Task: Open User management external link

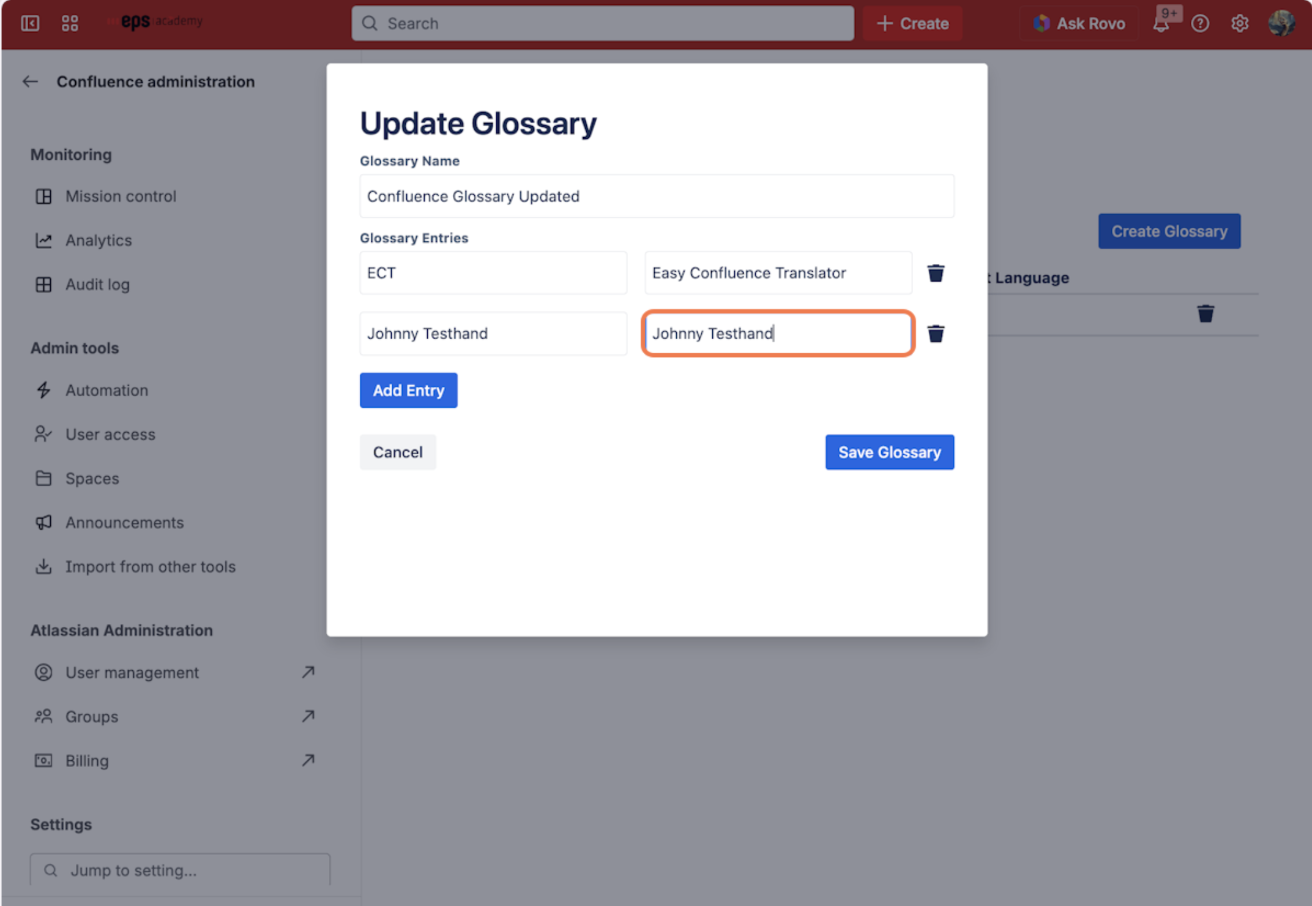Action: coord(132,673)
